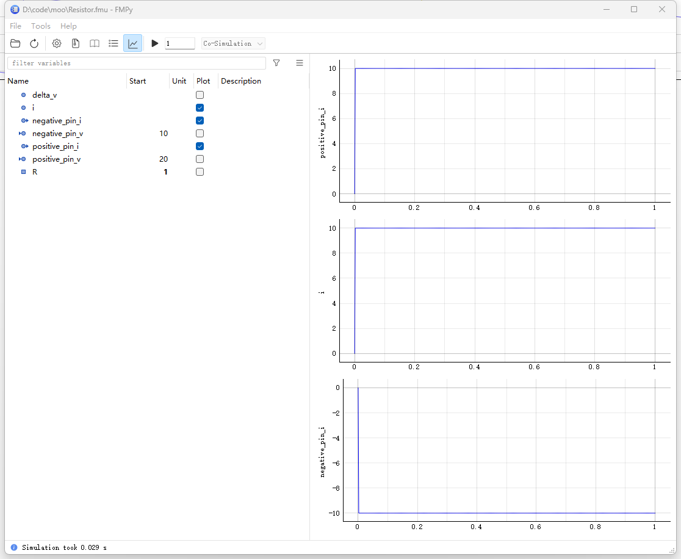The width and height of the screenshot is (681, 559).
Task: Enable plotting for delta_v
Action: coord(200,95)
